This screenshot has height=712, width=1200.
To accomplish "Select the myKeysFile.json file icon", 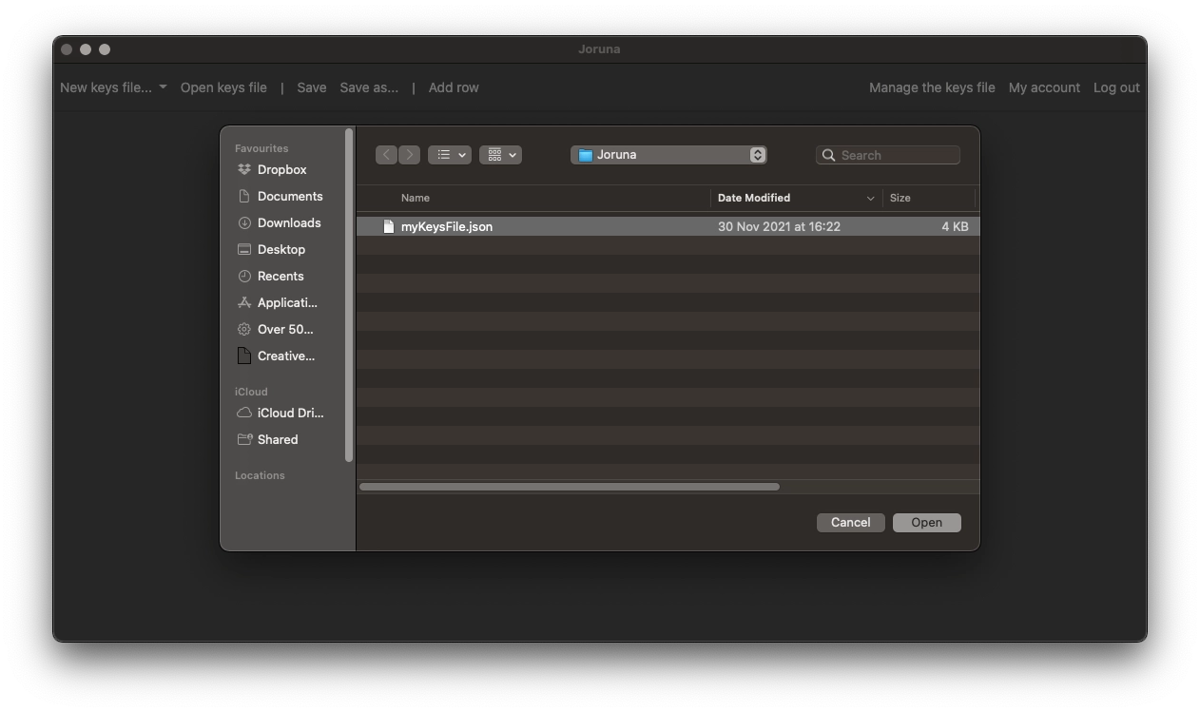I will tap(388, 227).
